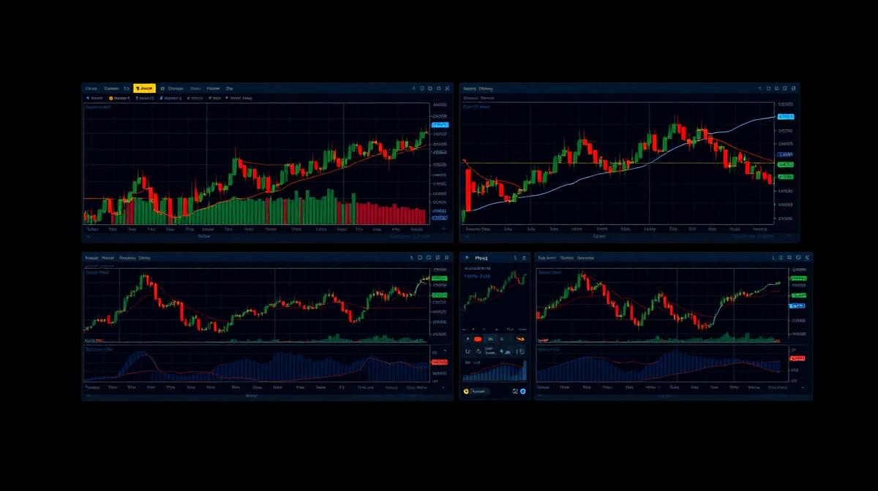This screenshot has width=878, height=491.
Task: Click the blue price tag on top-left chart's upper axis
Action: point(440,125)
